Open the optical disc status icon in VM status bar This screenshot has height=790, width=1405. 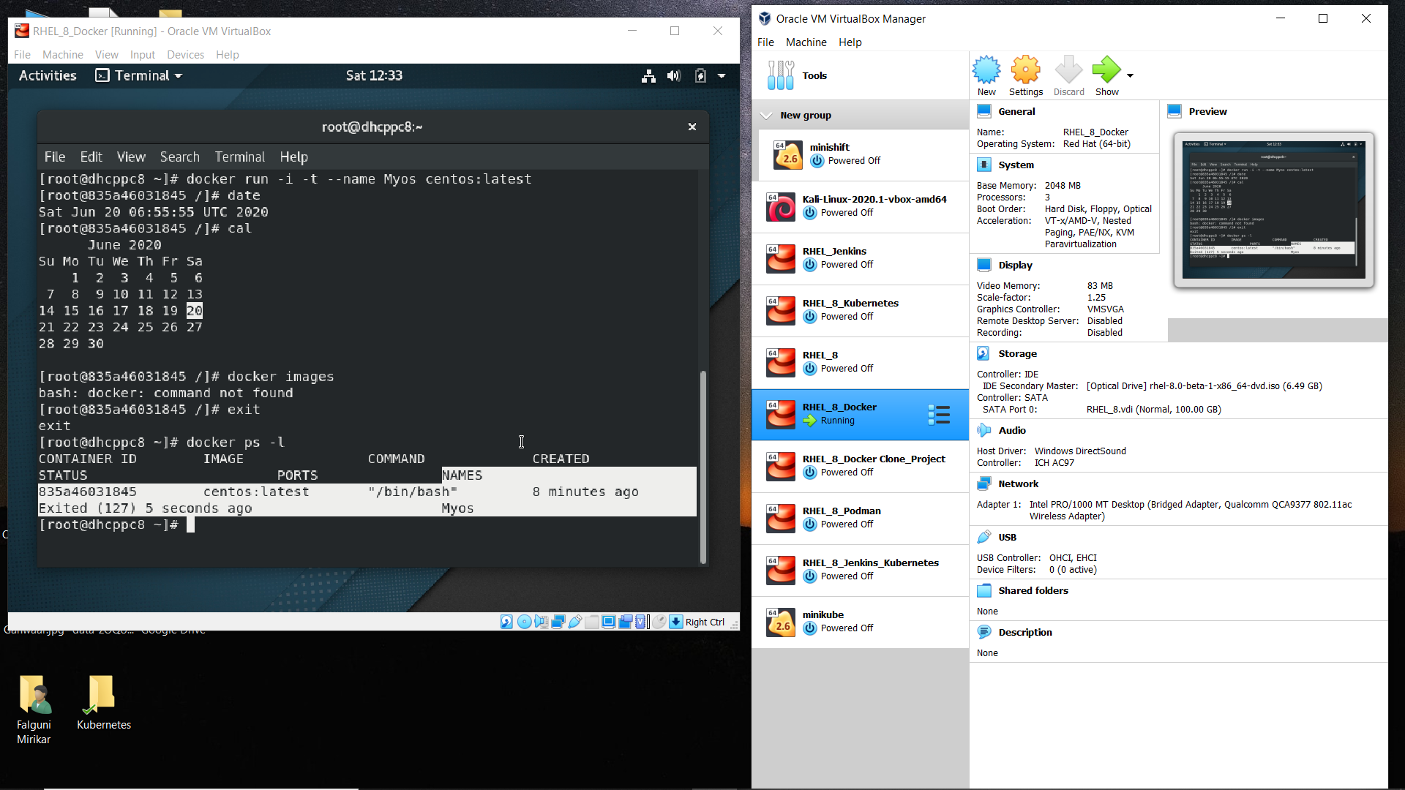click(524, 622)
